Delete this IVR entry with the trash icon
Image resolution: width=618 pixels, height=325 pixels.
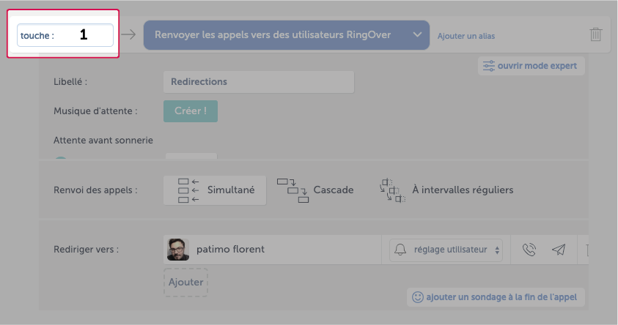click(595, 34)
